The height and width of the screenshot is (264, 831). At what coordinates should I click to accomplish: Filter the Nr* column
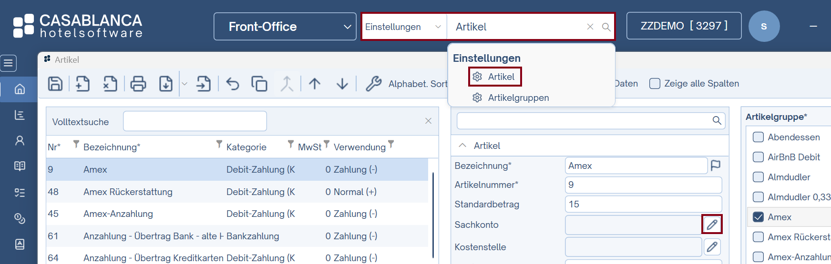click(x=76, y=144)
